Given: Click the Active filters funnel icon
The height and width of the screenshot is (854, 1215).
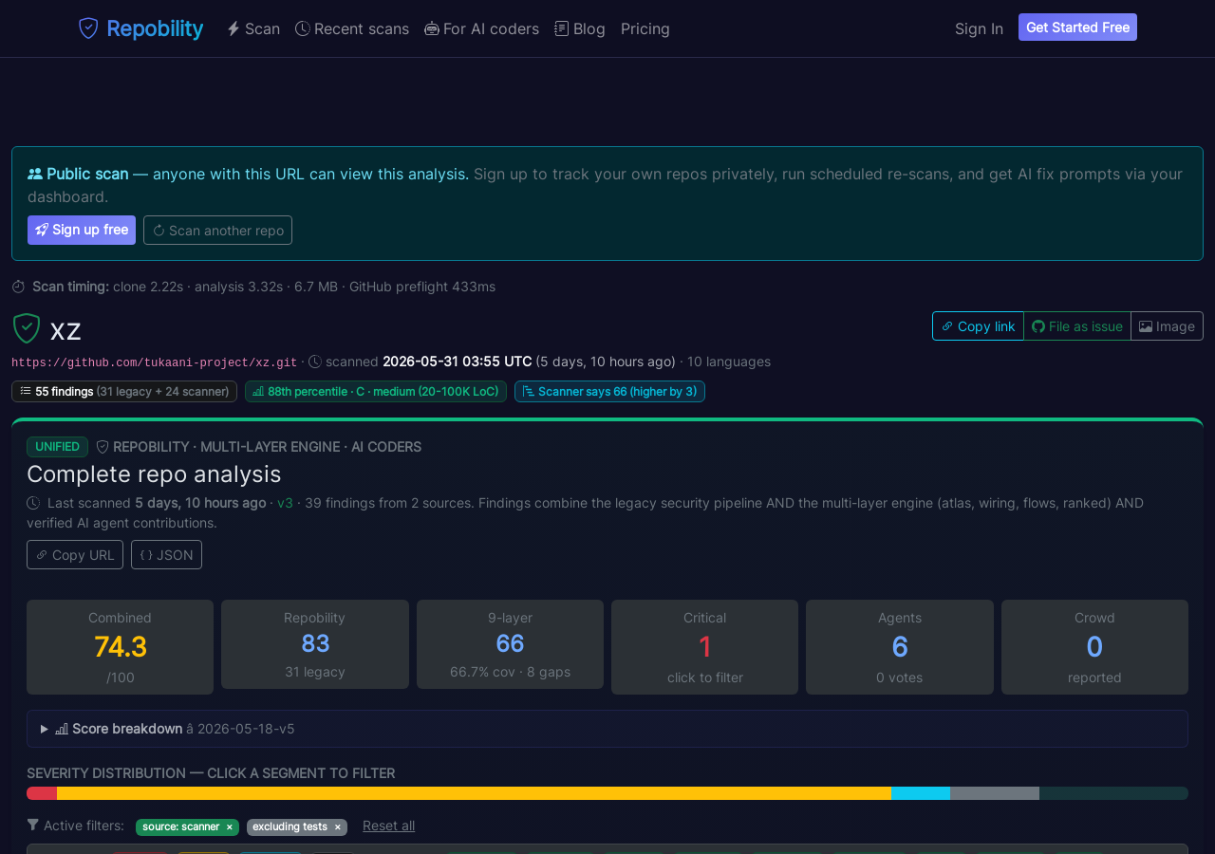Looking at the screenshot, I should click(x=33, y=825).
